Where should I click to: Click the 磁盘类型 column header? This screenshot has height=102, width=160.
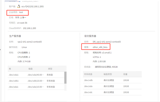point(108,74)
